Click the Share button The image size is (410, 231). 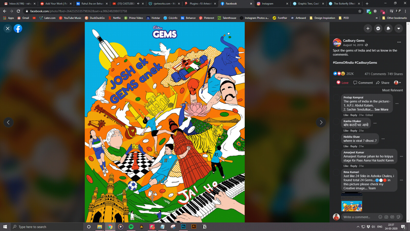click(383, 83)
